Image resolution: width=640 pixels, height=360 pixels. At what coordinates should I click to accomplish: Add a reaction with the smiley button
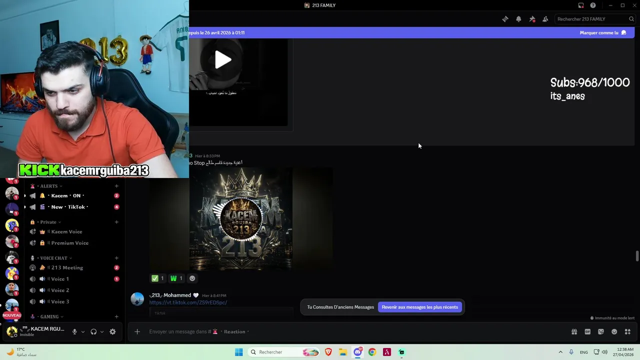[192, 278]
